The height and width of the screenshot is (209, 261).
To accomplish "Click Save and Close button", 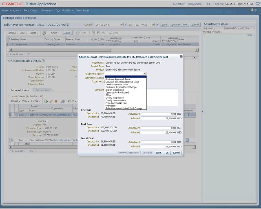I will (179, 24).
